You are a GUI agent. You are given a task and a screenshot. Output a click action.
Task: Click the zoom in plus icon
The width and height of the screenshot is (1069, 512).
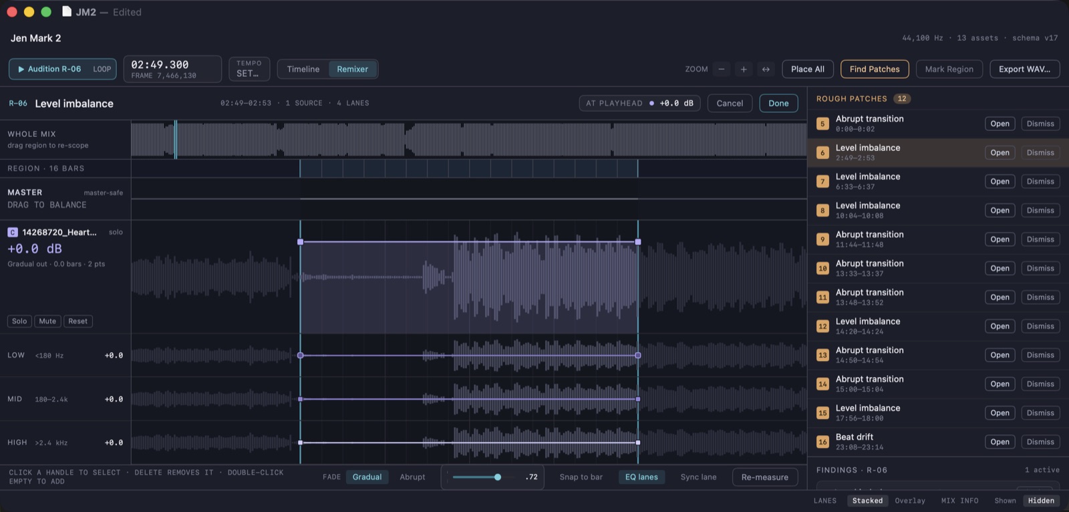744,69
